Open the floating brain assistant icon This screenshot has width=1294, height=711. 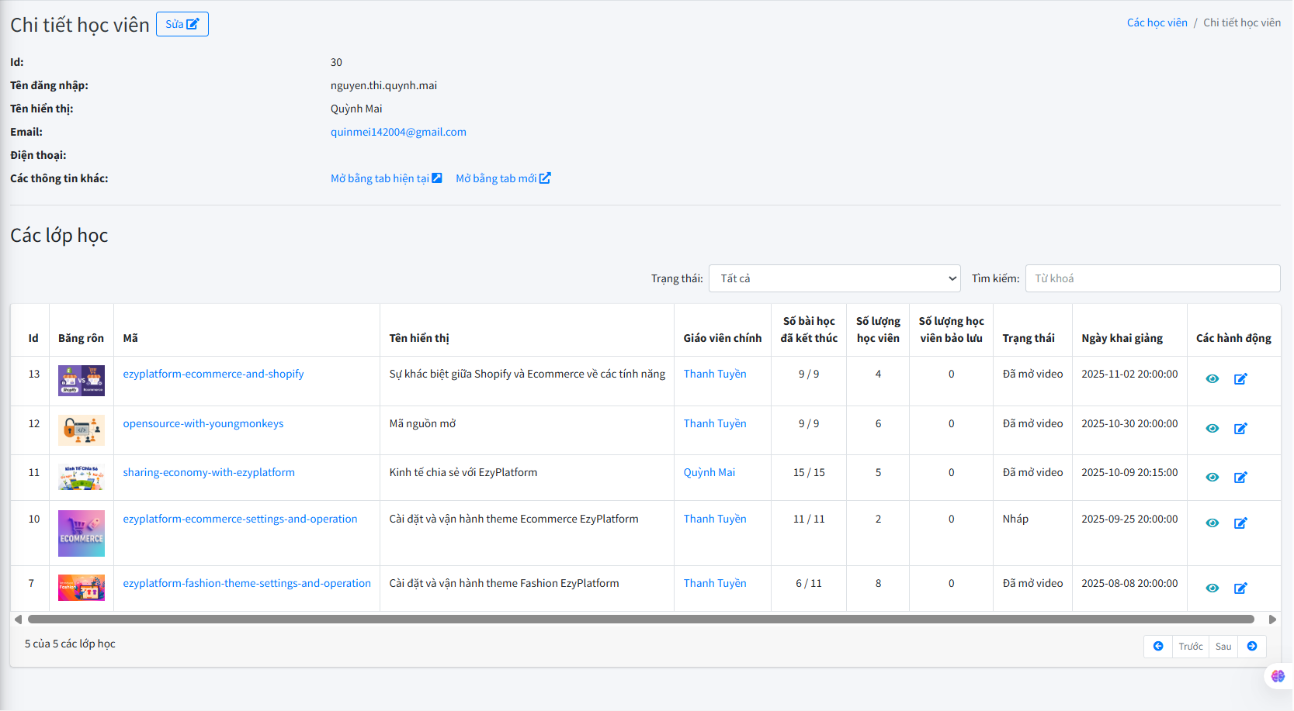click(1278, 676)
